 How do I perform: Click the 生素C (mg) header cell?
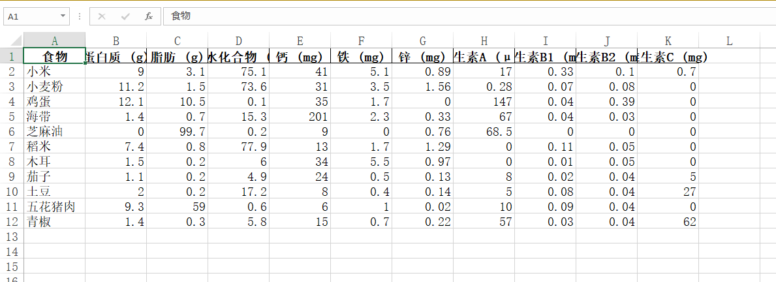(x=668, y=56)
